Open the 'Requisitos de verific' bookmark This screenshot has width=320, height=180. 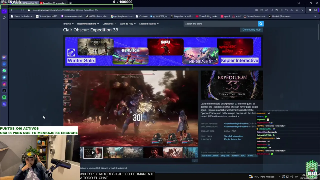point(182,16)
